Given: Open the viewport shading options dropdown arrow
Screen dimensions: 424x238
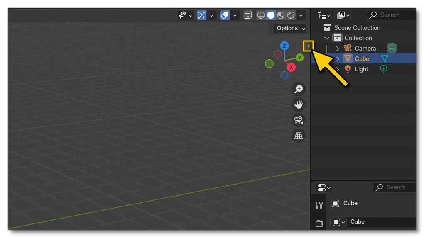Looking at the screenshot, I should pos(301,15).
